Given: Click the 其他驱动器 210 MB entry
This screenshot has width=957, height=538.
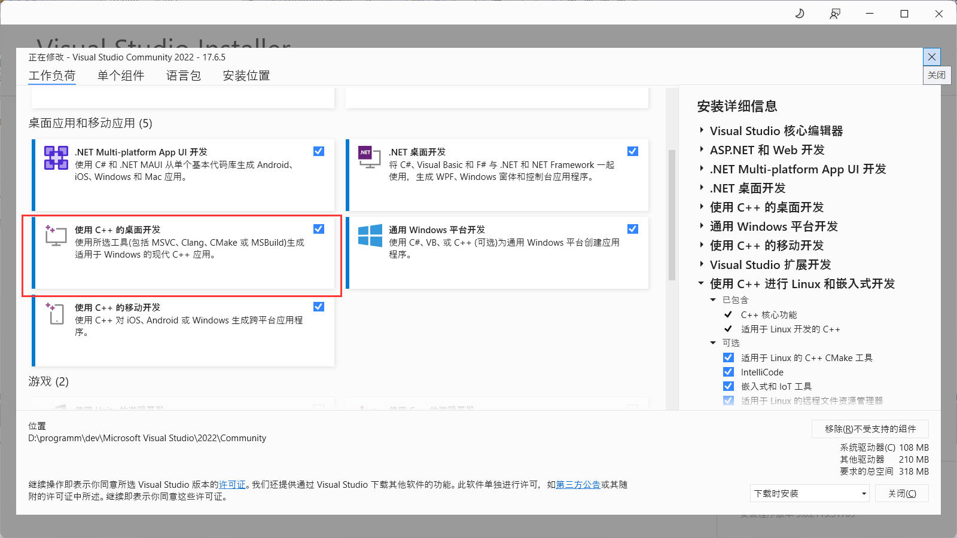Looking at the screenshot, I should click(x=884, y=459).
